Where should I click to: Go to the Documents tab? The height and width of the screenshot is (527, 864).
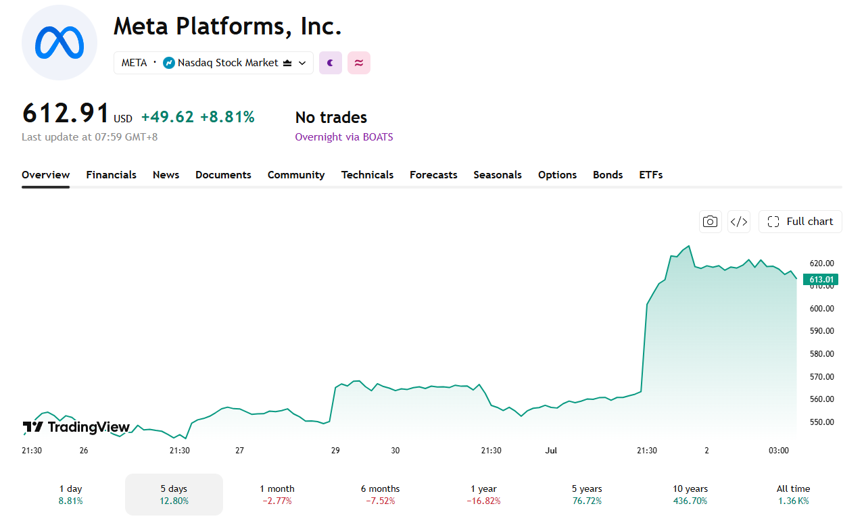coord(223,175)
